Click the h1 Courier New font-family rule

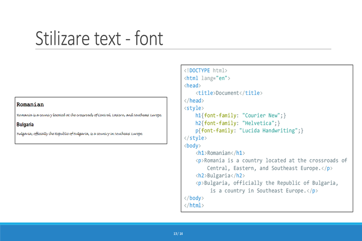click(240, 115)
